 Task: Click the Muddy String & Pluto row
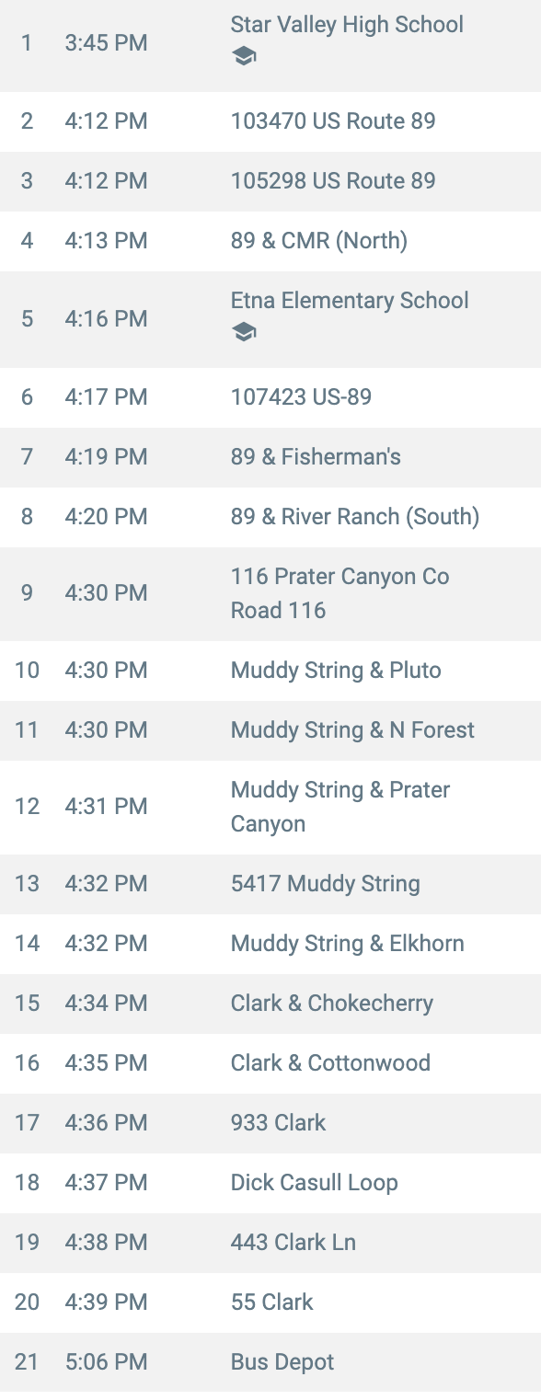(x=270, y=671)
